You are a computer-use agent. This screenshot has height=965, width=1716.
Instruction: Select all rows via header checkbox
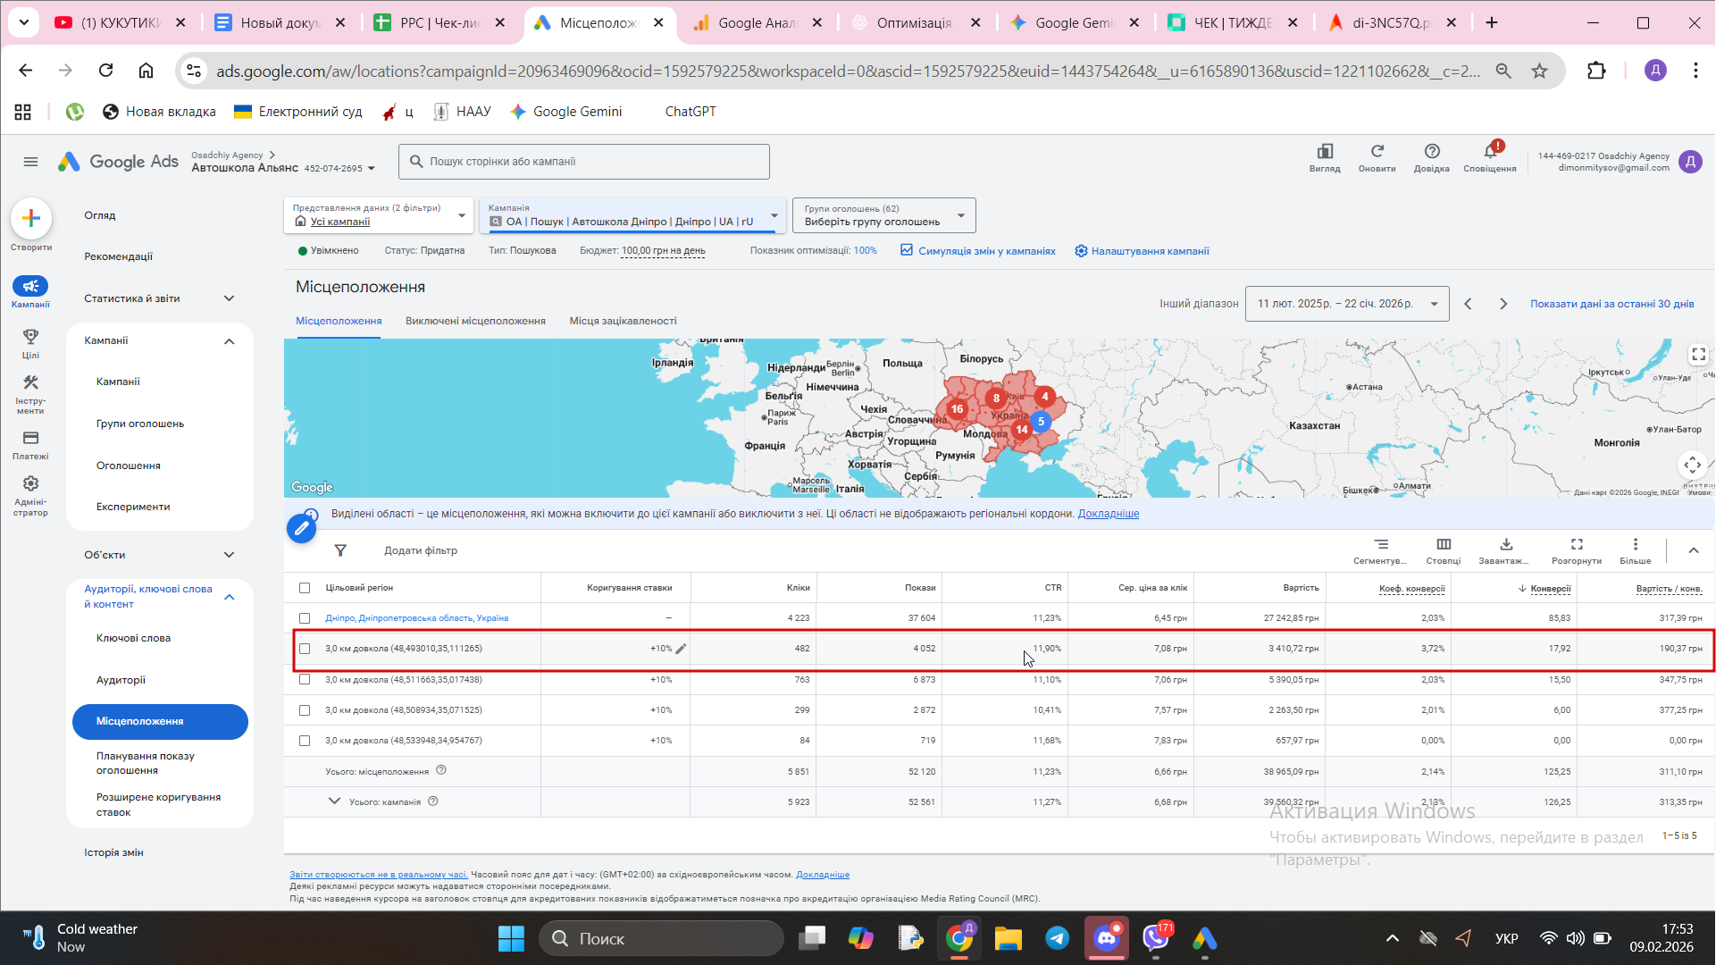(305, 588)
